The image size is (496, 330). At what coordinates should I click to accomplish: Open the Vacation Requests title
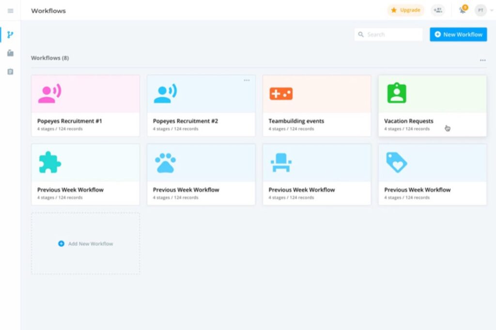pos(409,121)
